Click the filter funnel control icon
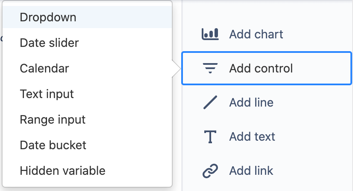 tap(210, 68)
